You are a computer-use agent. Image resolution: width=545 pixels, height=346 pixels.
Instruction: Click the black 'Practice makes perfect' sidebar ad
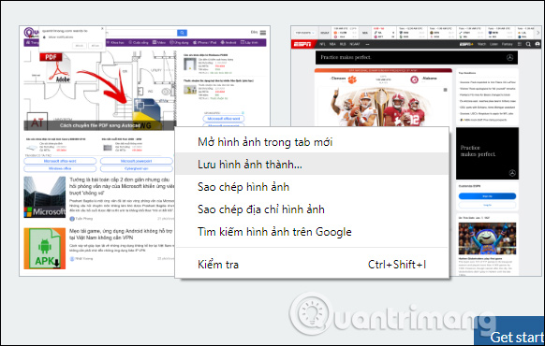487,153
